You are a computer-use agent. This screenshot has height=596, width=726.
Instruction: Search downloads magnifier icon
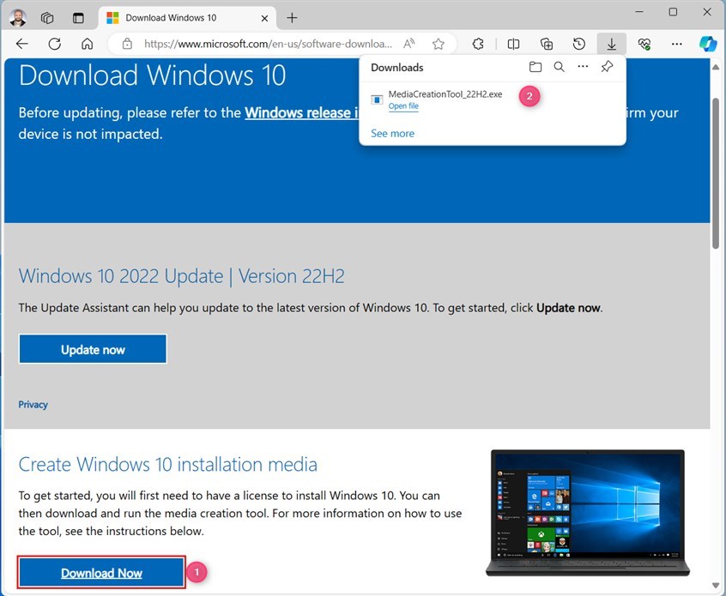559,67
